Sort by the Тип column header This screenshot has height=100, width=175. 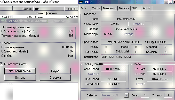[49, 9]
